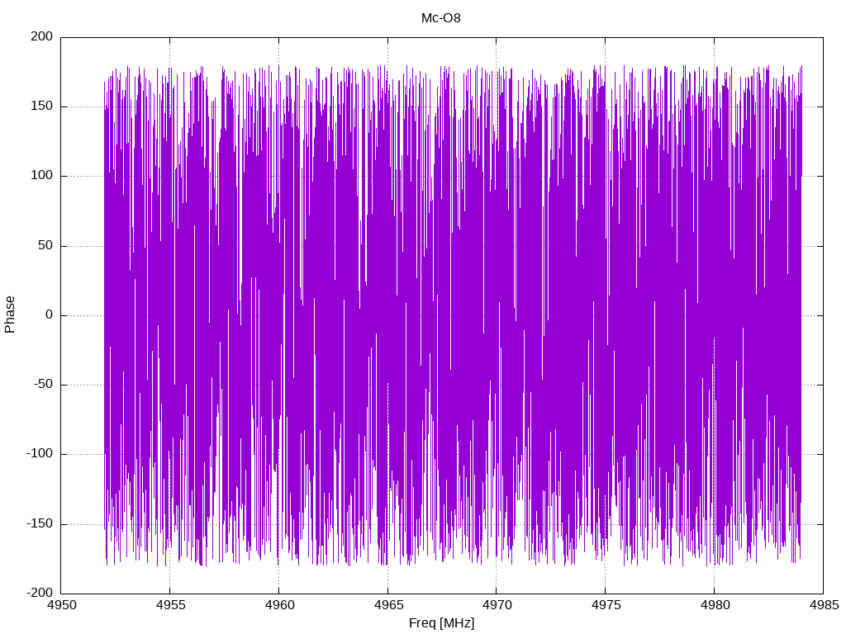Image resolution: width=846 pixels, height=634 pixels.
Task: Click x-axis tick label 4975
Action: click(606, 605)
